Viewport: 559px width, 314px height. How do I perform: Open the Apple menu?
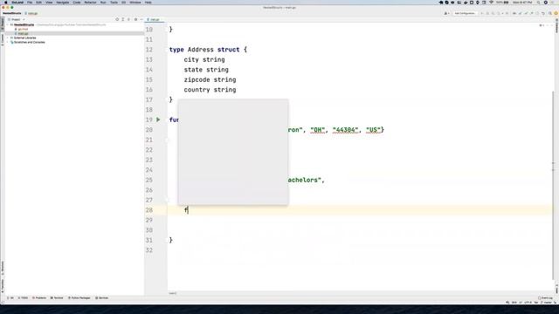[x=6, y=3]
